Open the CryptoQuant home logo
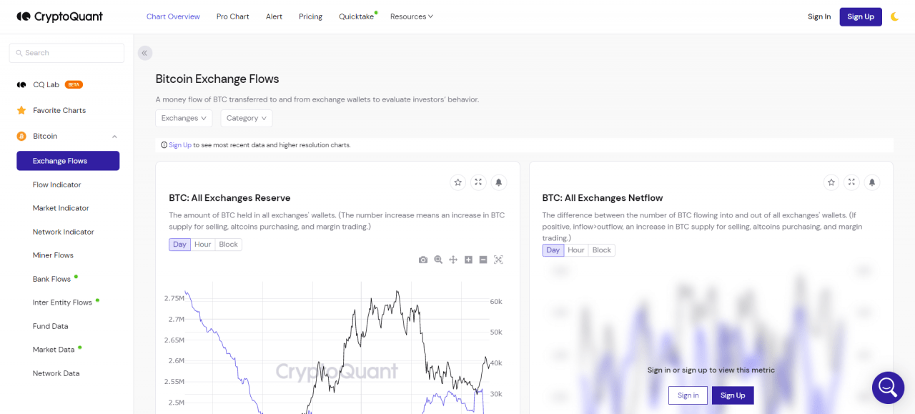The height and width of the screenshot is (414, 915). [59, 16]
